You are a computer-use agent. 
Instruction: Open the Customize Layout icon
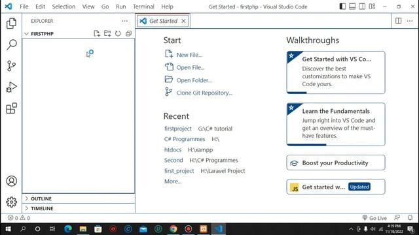[x=372, y=7]
